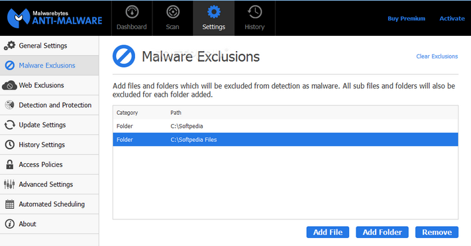Click Folder cell in C:\Softpedia Files row
This screenshot has width=471, height=246.
tap(125, 139)
